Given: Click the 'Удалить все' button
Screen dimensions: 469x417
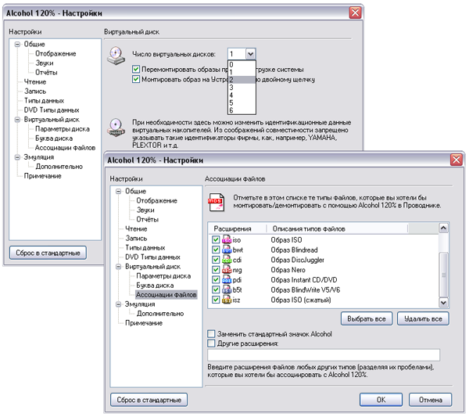Looking at the screenshot, I should pos(423,318).
